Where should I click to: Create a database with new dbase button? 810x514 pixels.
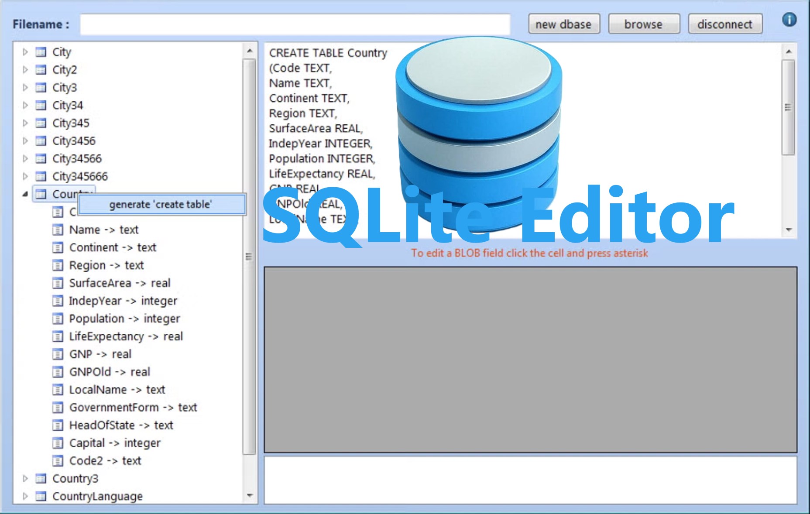tap(564, 24)
